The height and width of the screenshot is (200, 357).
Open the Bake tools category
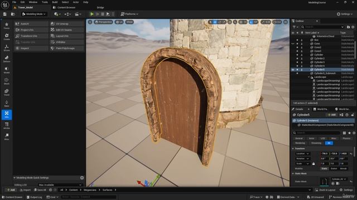click(x=7, y=103)
